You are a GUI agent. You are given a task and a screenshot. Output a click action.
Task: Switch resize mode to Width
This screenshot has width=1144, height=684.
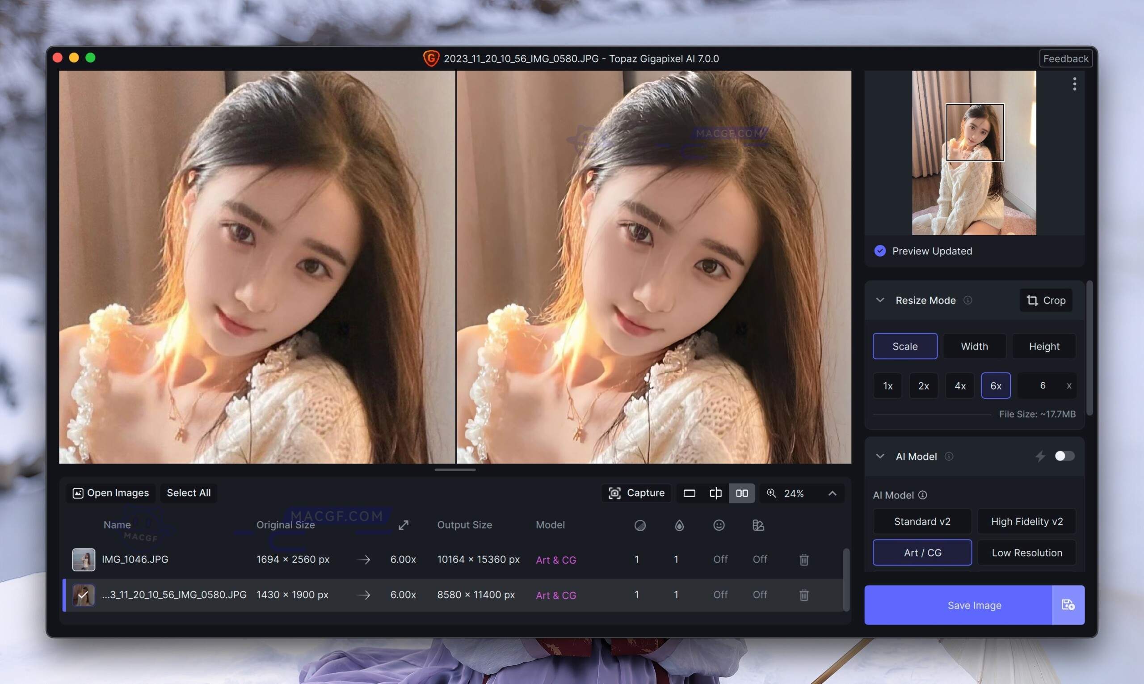974,346
